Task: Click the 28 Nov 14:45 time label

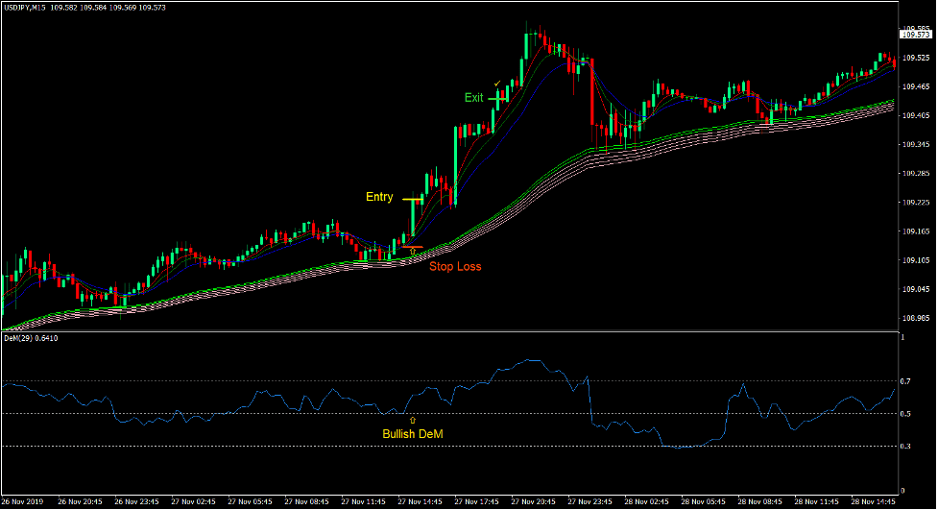Action: (873, 501)
